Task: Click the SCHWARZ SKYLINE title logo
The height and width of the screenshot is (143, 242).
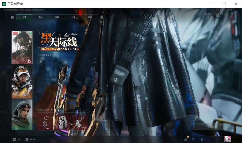Action: (x=59, y=41)
